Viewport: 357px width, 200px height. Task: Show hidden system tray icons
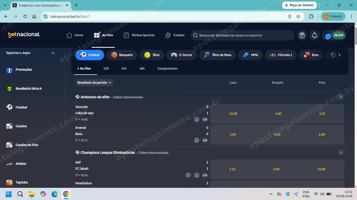coord(271,194)
